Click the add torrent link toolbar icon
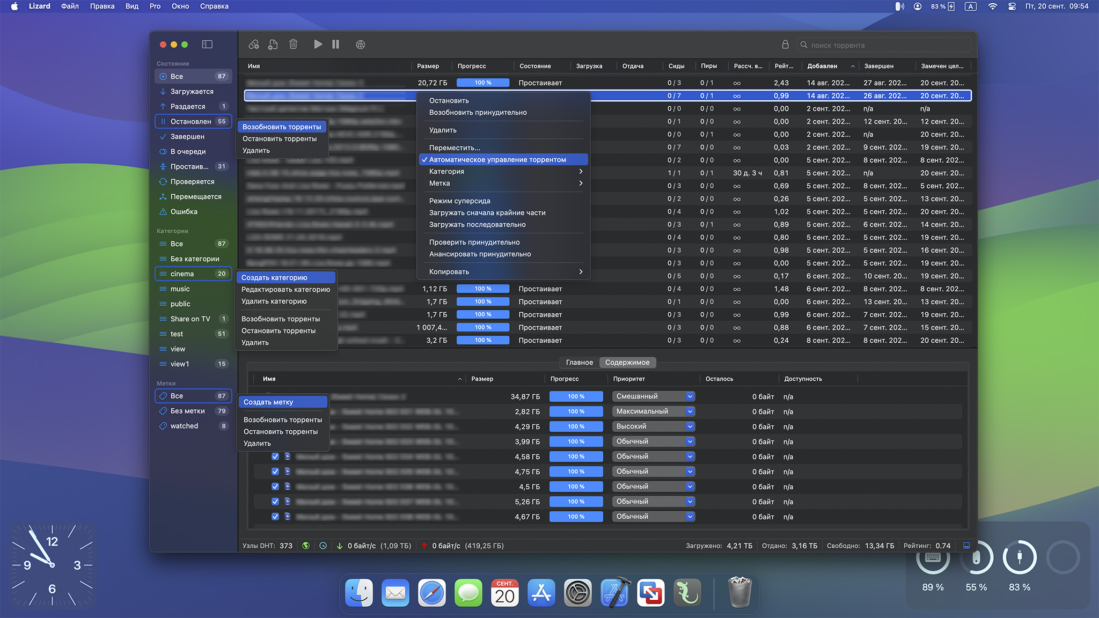This screenshot has width=1099, height=618. tap(254, 45)
